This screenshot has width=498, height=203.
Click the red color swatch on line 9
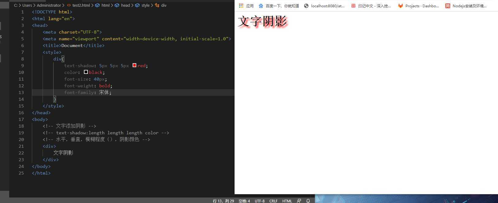[134, 65]
